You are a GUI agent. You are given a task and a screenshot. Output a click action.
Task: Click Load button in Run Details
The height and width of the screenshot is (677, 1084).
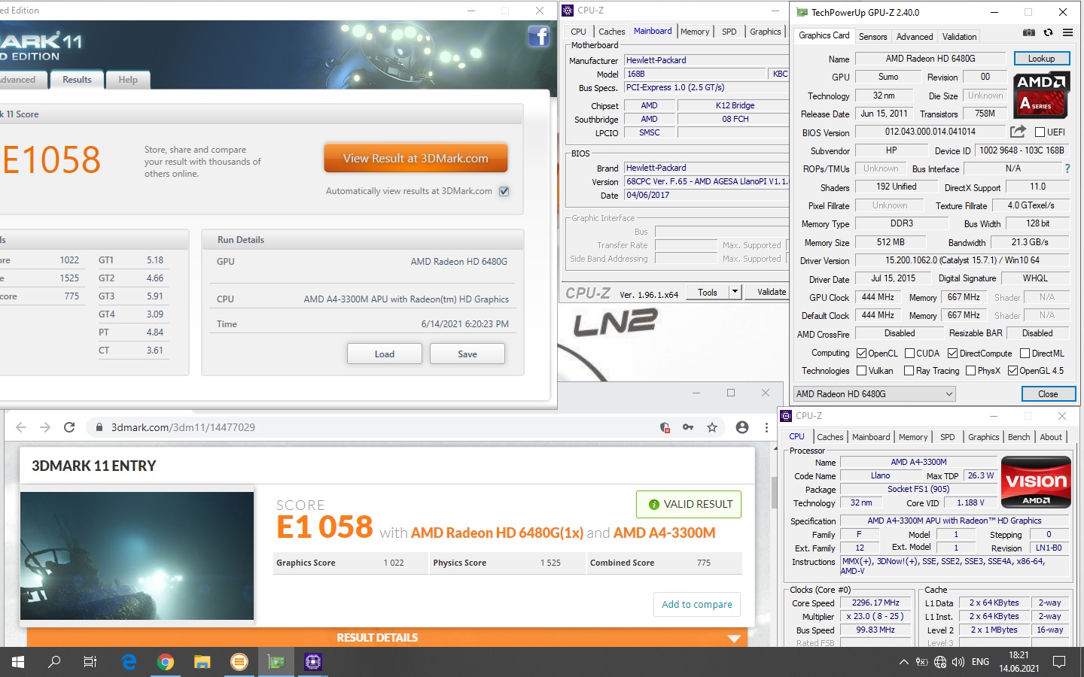pyautogui.click(x=385, y=354)
